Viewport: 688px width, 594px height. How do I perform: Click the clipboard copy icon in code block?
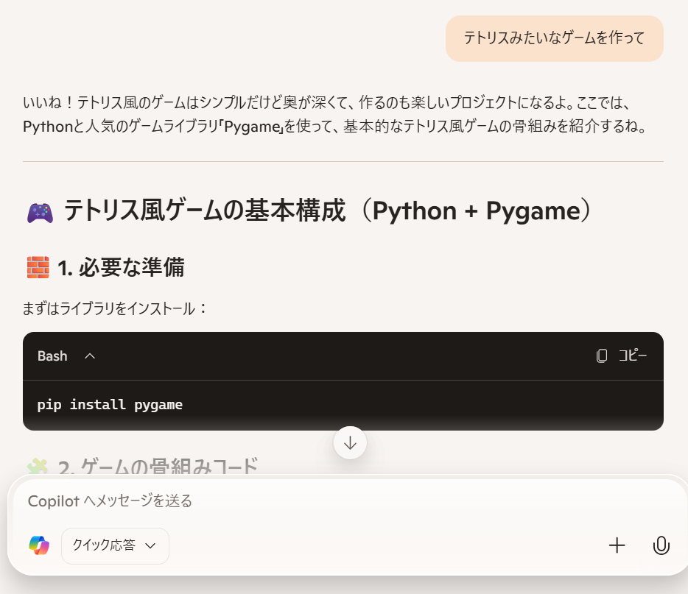(x=602, y=356)
